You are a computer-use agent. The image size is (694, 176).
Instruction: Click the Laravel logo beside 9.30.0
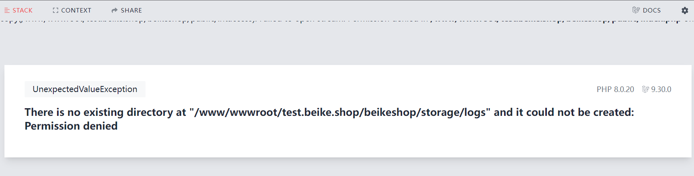coord(645,89)
